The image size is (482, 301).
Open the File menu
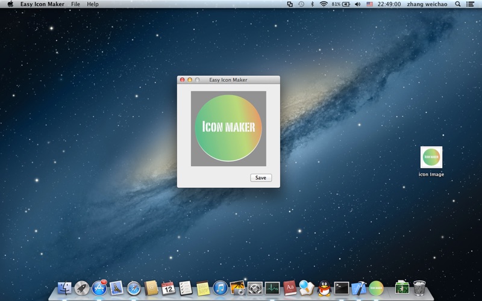coord(75,4)
